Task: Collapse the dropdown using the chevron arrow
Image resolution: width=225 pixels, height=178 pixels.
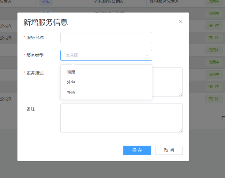Action: pyautogui.click(x=147, y=55)
